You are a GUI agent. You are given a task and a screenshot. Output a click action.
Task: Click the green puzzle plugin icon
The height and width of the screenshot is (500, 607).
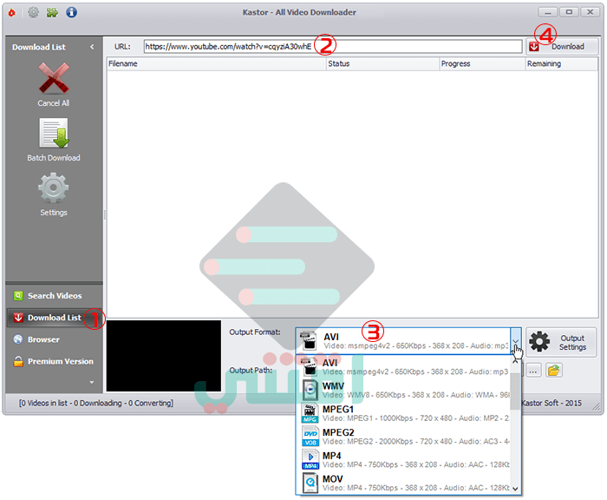pos(52,12)
